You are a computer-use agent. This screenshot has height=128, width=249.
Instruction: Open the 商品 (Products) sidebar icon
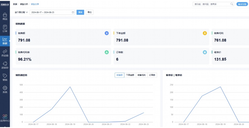pos(5,16)
